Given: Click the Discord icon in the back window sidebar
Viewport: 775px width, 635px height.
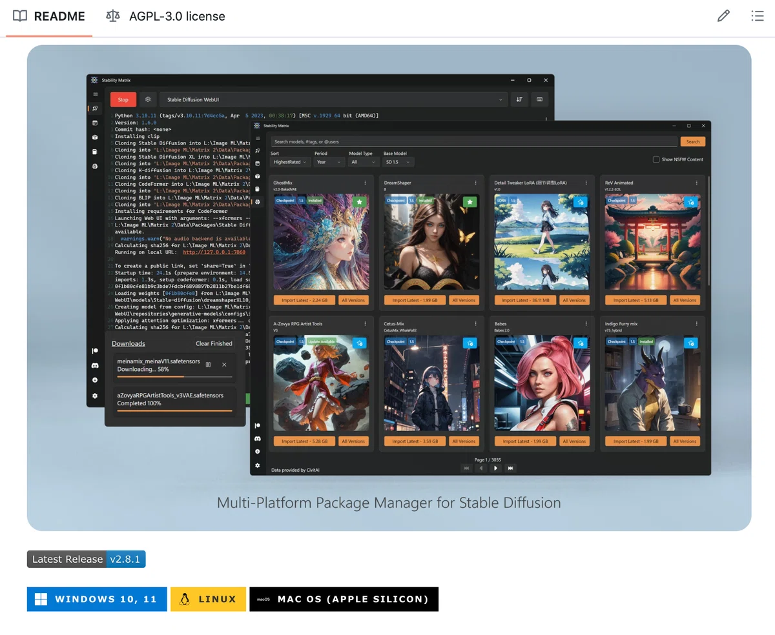Looking at the screenshot, I should 94,365.
